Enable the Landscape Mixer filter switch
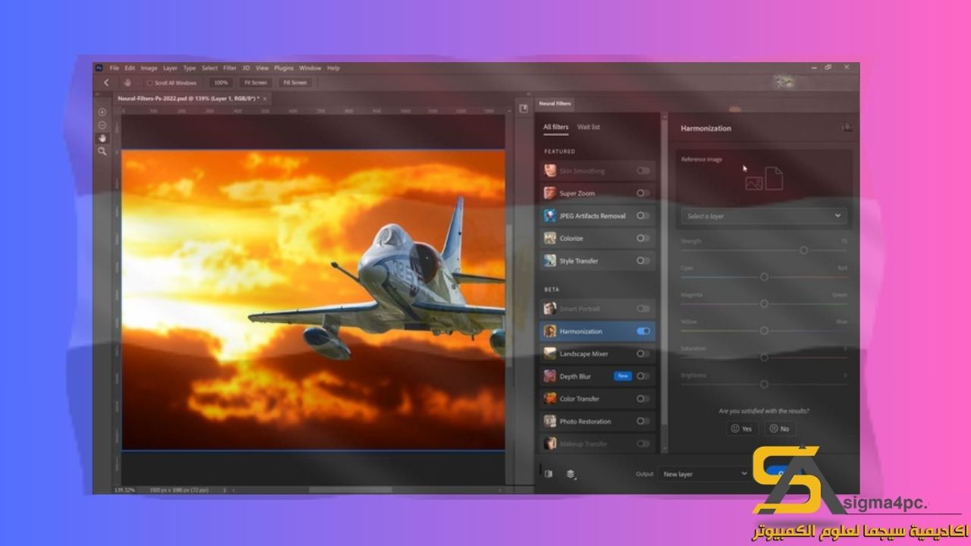 643,353
